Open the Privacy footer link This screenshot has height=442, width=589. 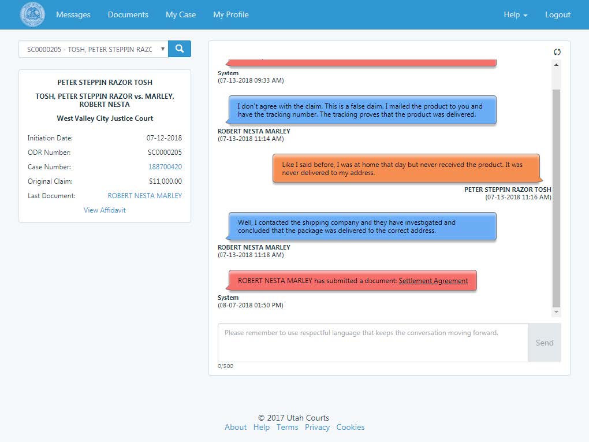(x=317, y=428)
